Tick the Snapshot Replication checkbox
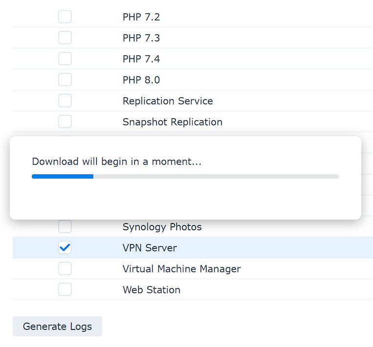 [65, 122]
